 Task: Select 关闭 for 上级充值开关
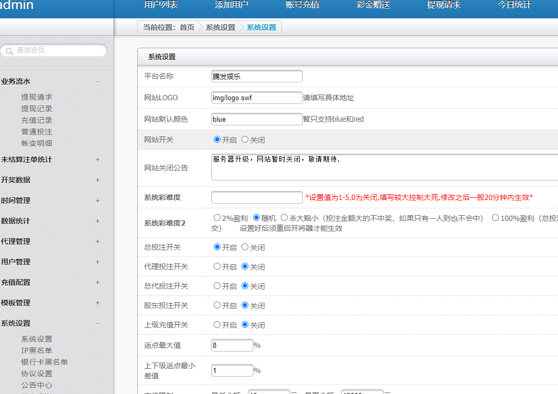coord(245,325)
